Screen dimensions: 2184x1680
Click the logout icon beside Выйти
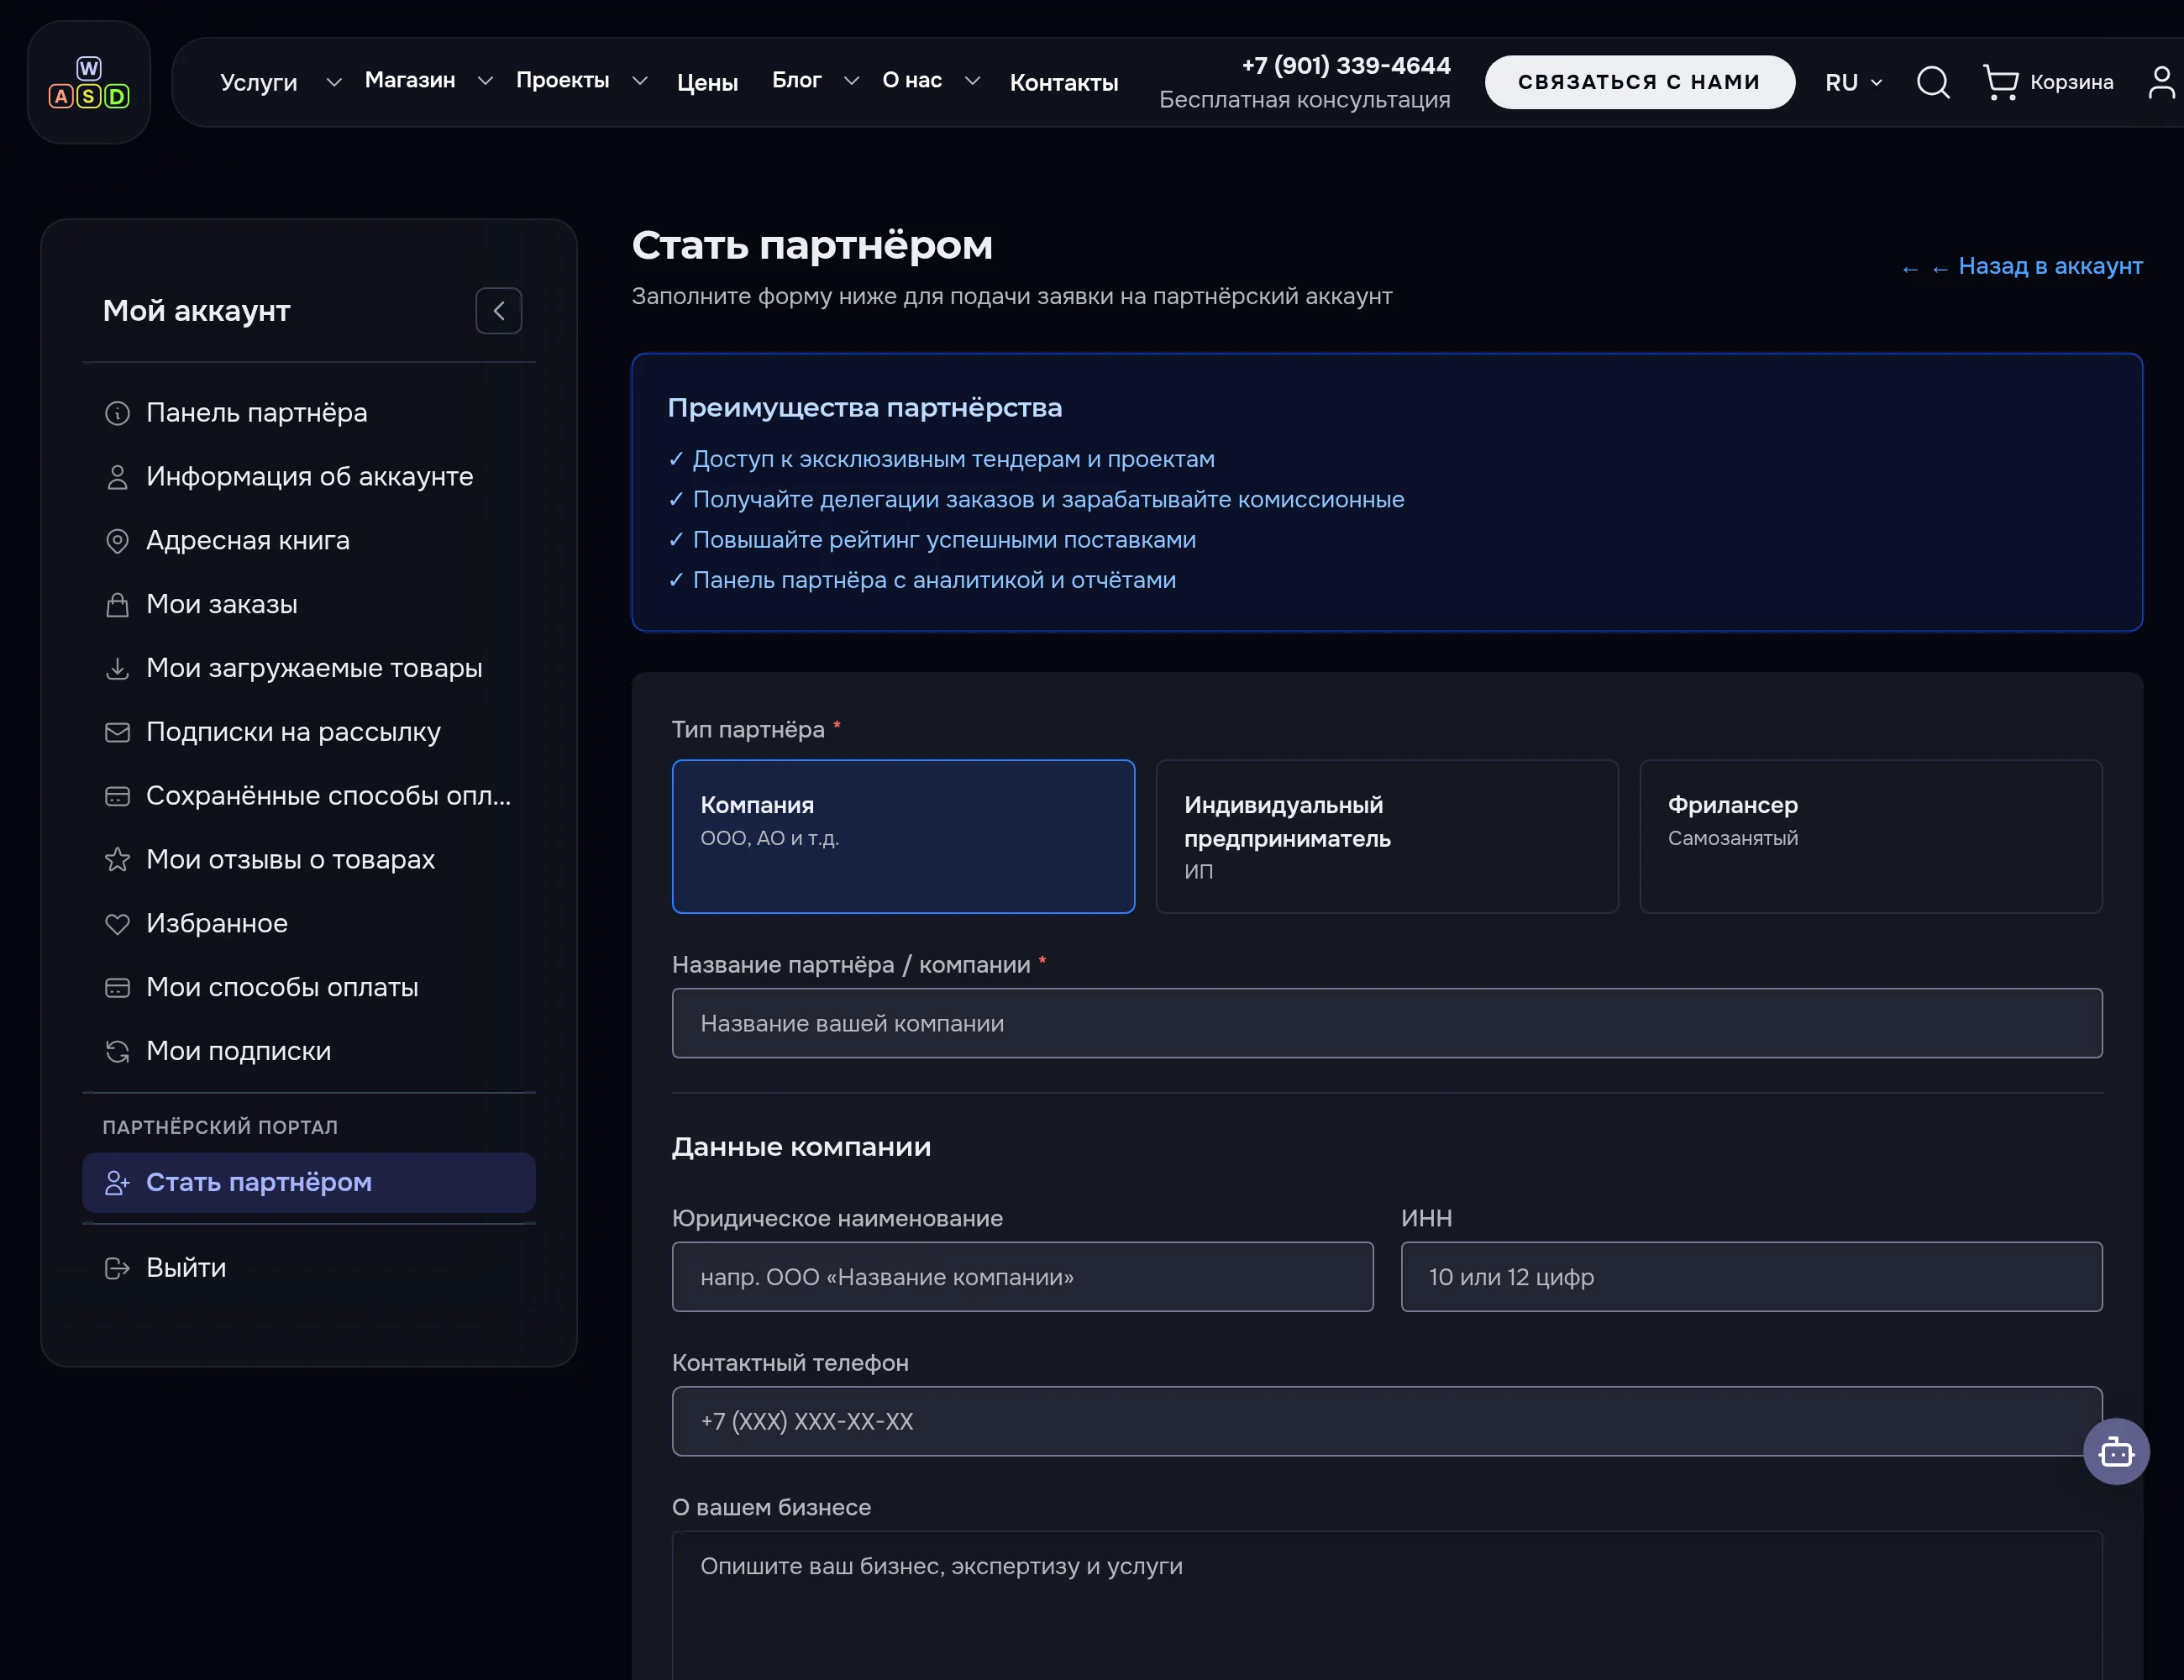point(117,1268)
